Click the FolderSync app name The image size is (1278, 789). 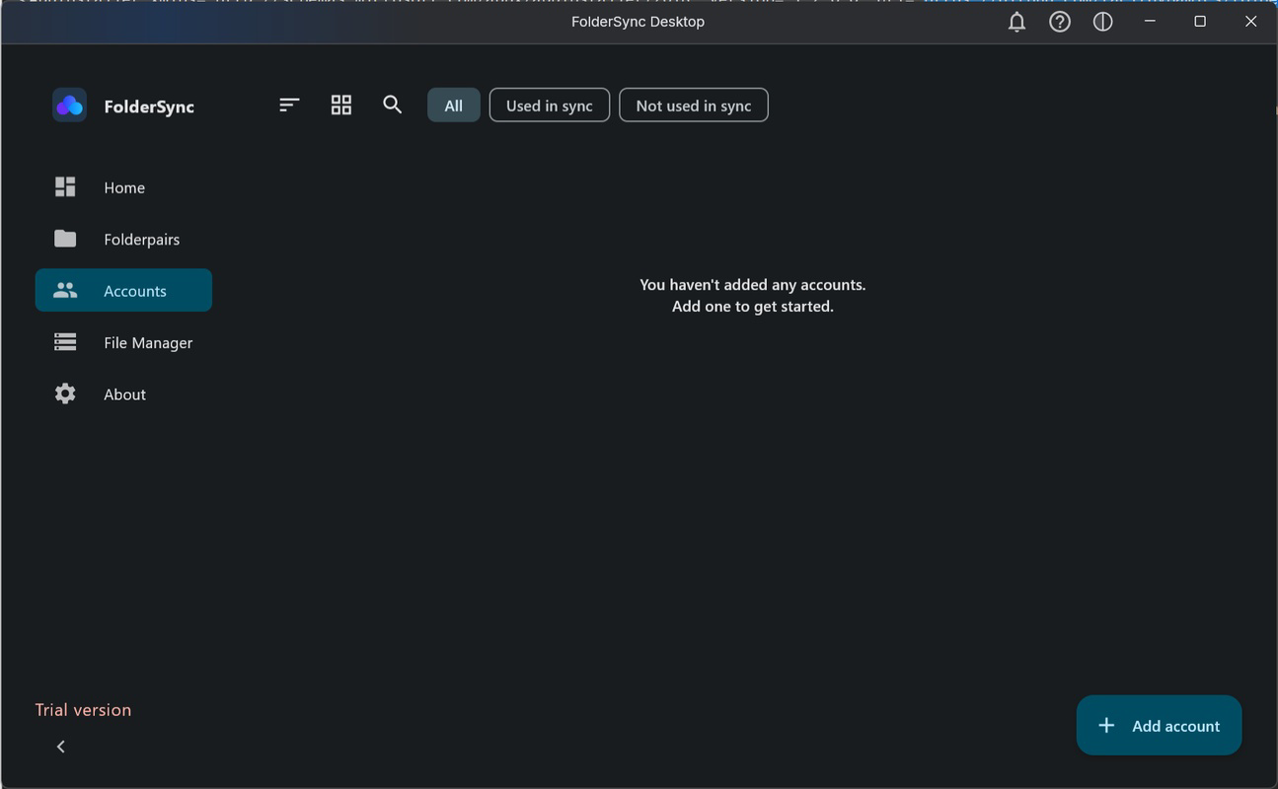tap(149, 107)
